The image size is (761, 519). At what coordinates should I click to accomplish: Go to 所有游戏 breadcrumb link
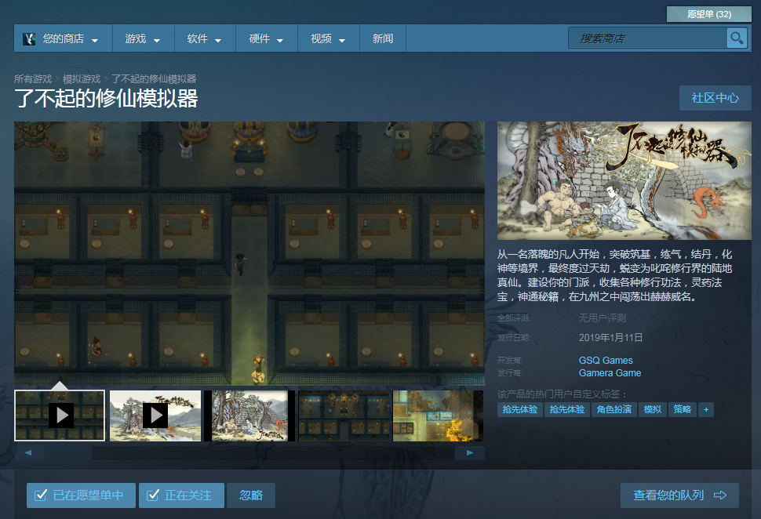[32, 79]
